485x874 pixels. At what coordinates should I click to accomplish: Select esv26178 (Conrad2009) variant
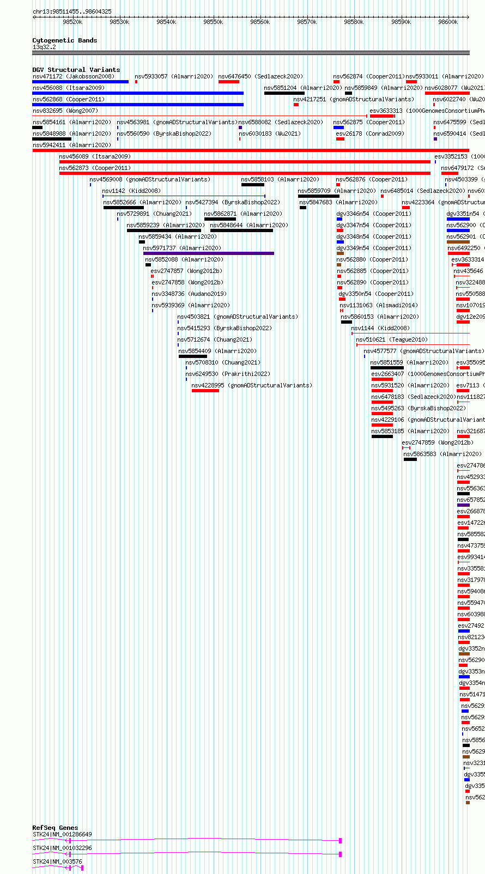370,133
